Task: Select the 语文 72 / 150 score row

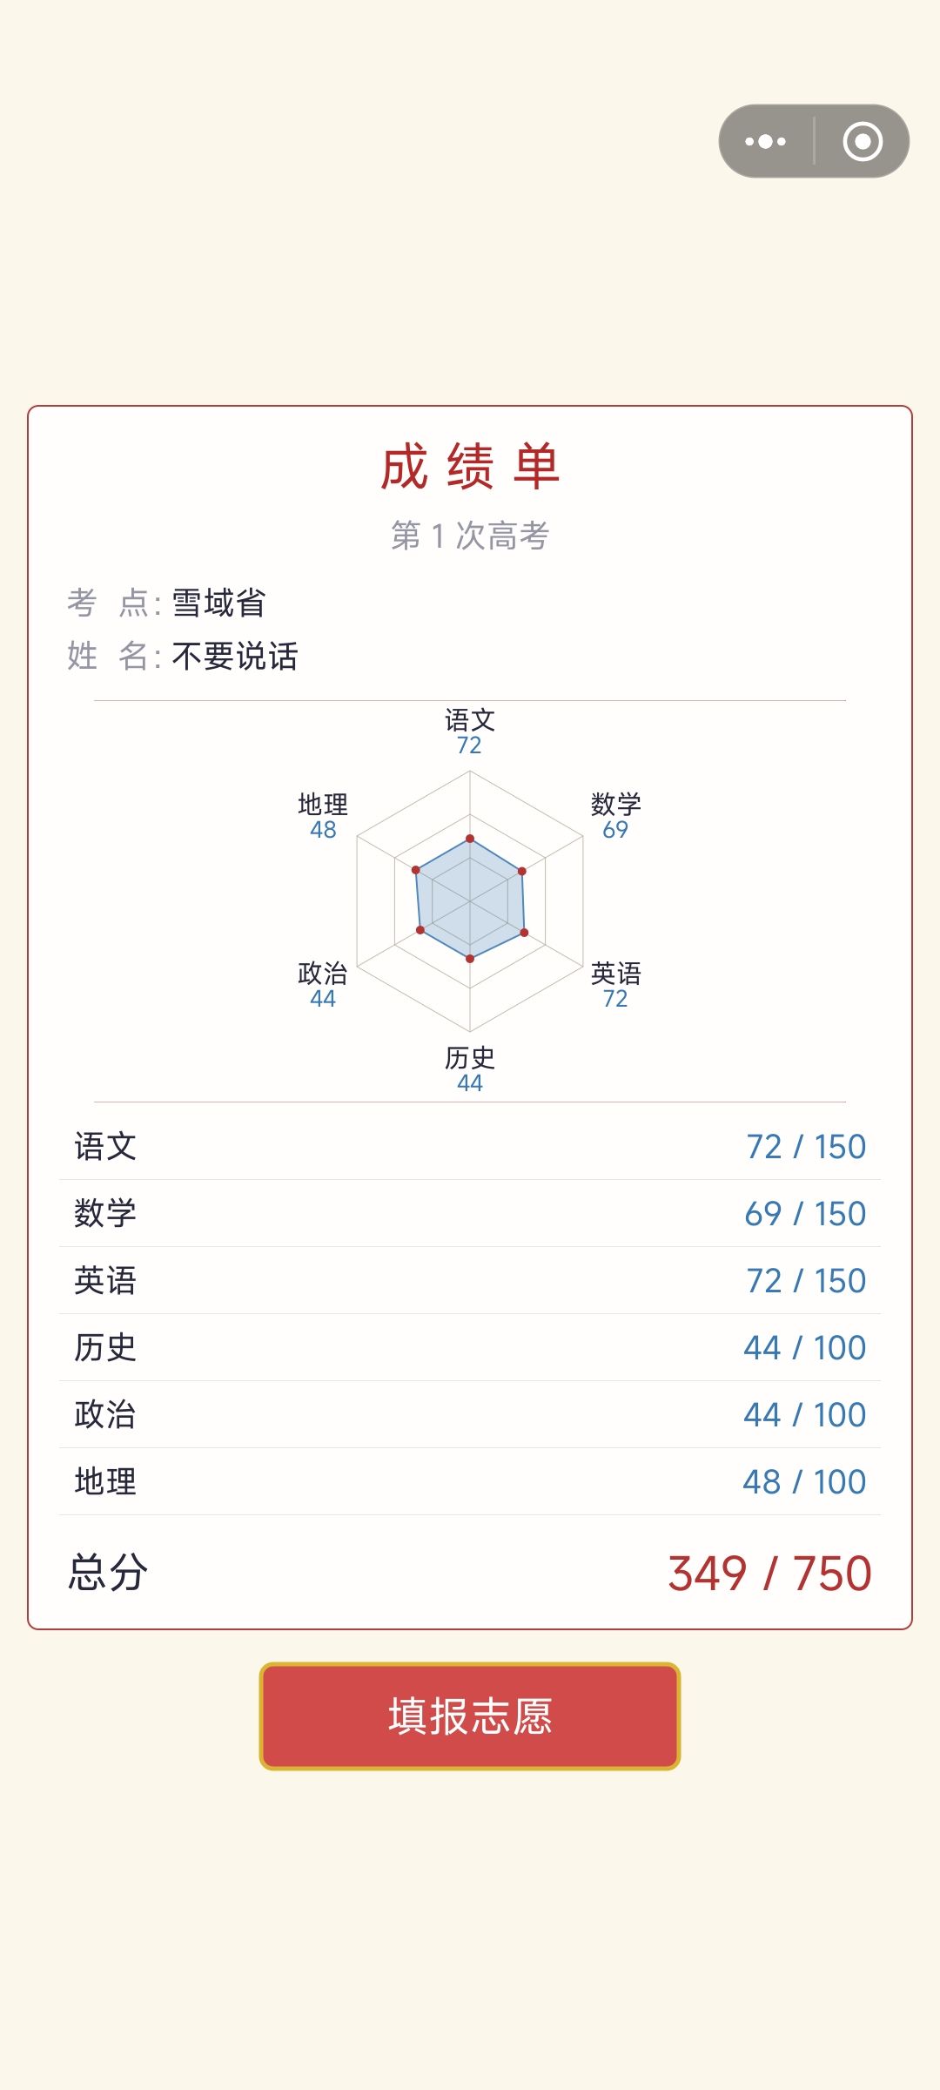Action: pos(470,1147)
